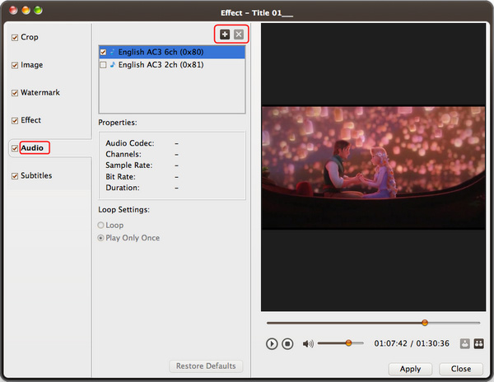Toggle the Effect checkbox
Image resolution: width=494 pixels, height=382 pixels.
point(15,121)
